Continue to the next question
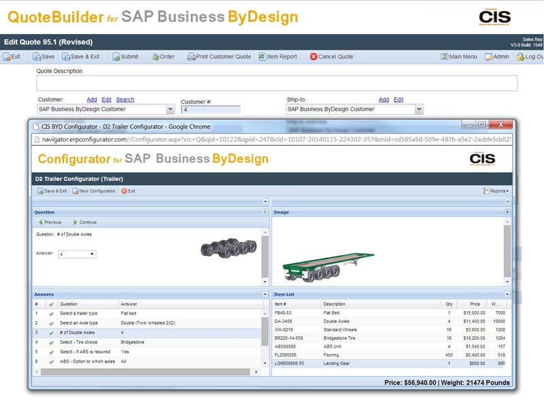This screenshot has width=544, height=409. point(85,223)
